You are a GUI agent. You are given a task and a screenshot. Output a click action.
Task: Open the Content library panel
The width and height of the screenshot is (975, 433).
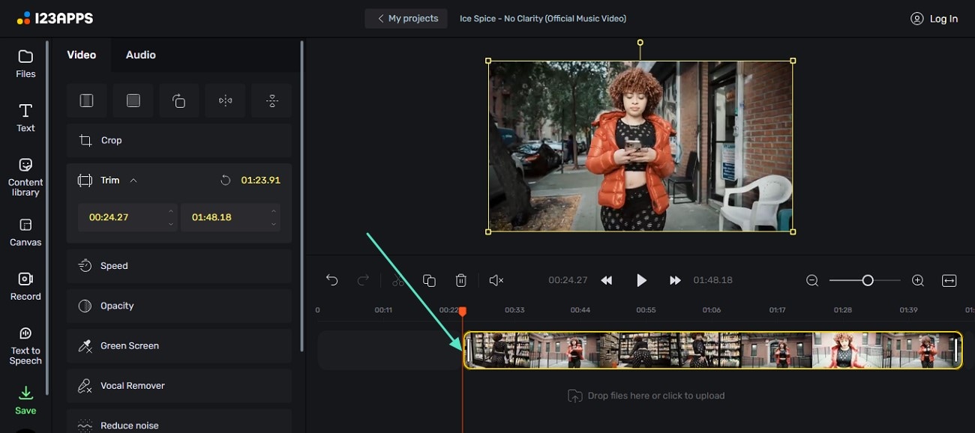click(x=25, y=178)
